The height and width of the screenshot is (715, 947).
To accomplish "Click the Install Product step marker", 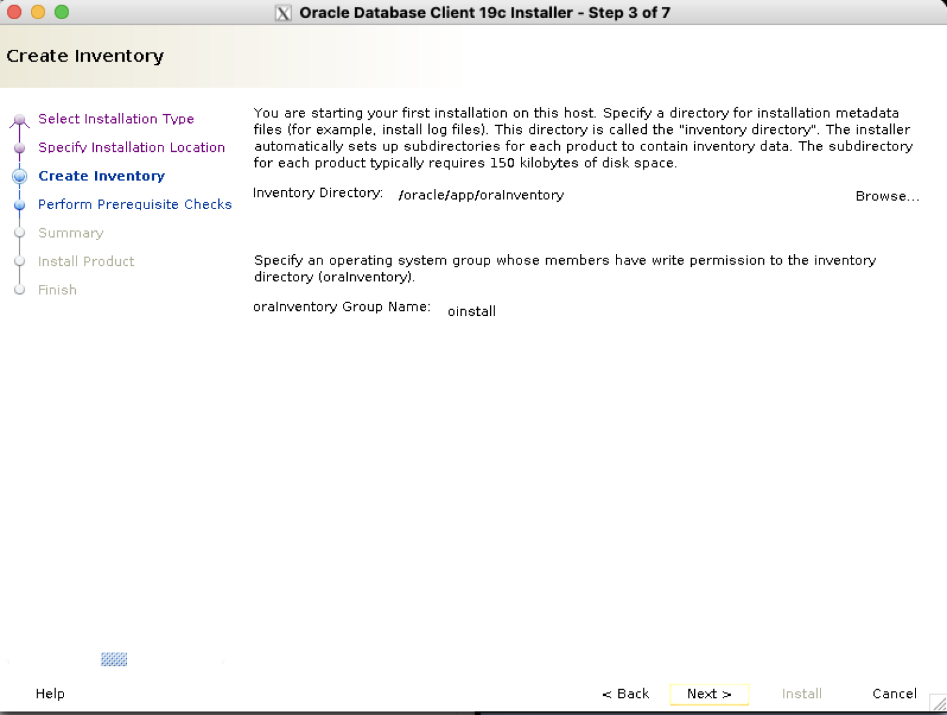I will click(20, 261).
